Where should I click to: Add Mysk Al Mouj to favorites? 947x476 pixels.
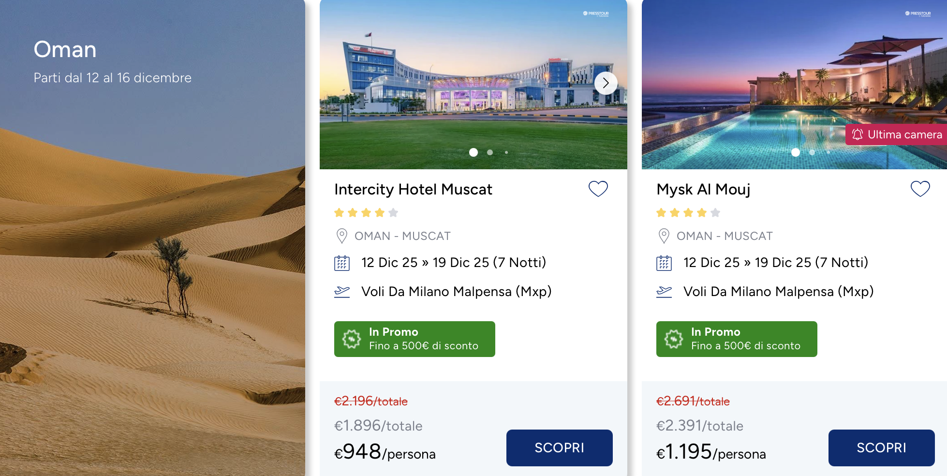920,189
